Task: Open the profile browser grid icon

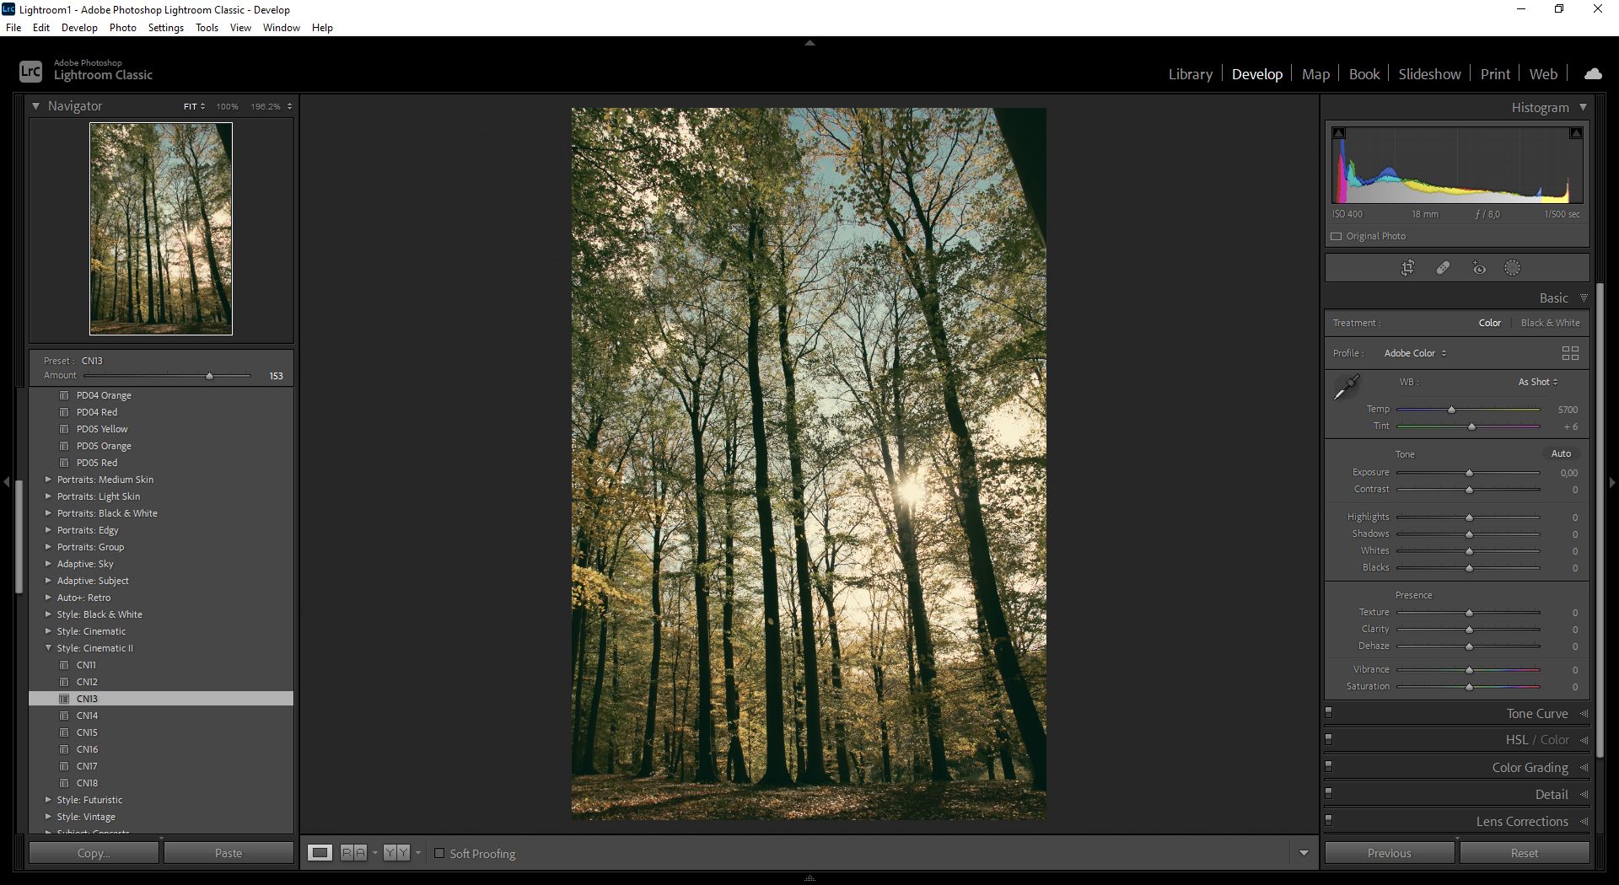Action: click(1569, 353)
